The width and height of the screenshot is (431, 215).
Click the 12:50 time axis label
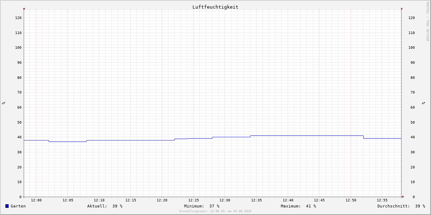pos(351,200)
